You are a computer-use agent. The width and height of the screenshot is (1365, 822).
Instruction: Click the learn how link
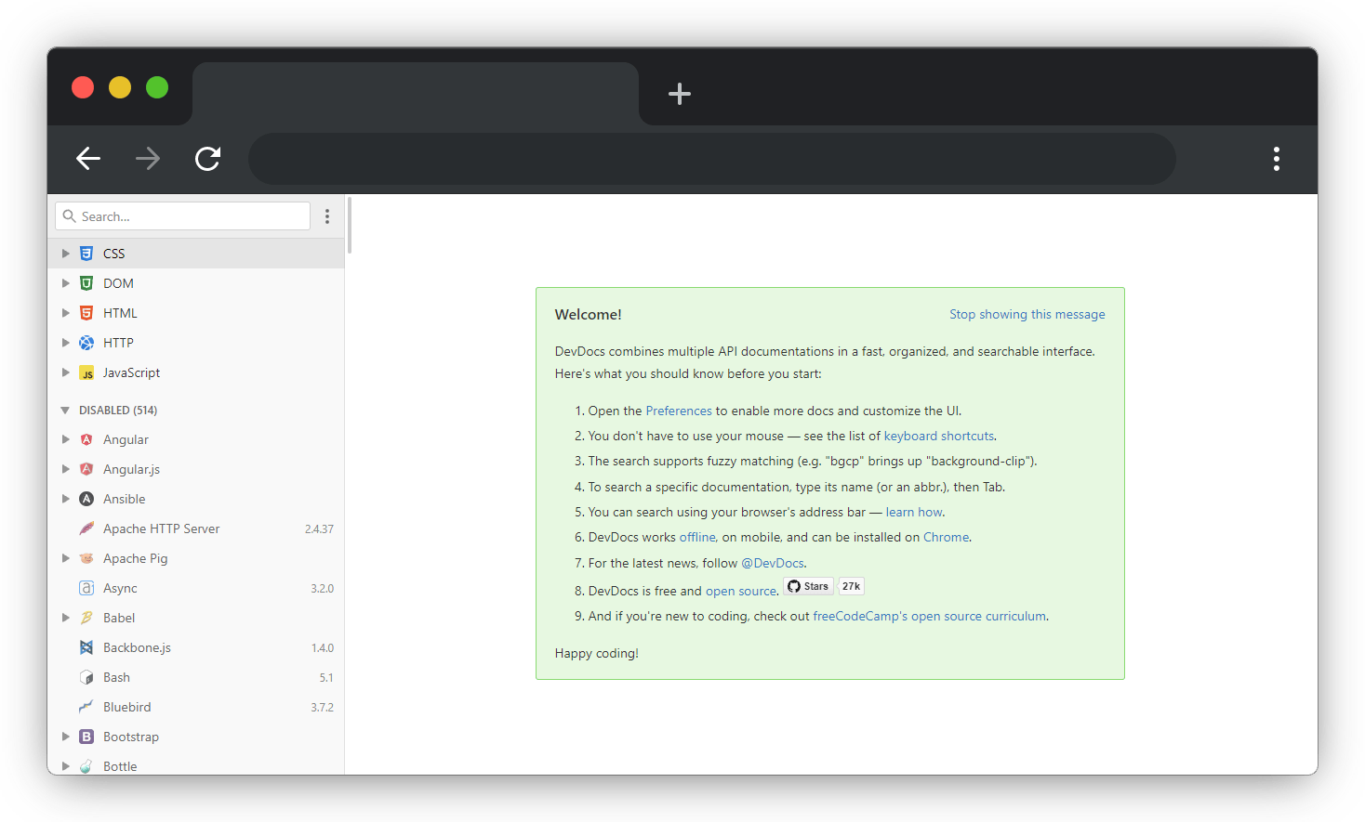pyautogui.click(x=914, y=512)
